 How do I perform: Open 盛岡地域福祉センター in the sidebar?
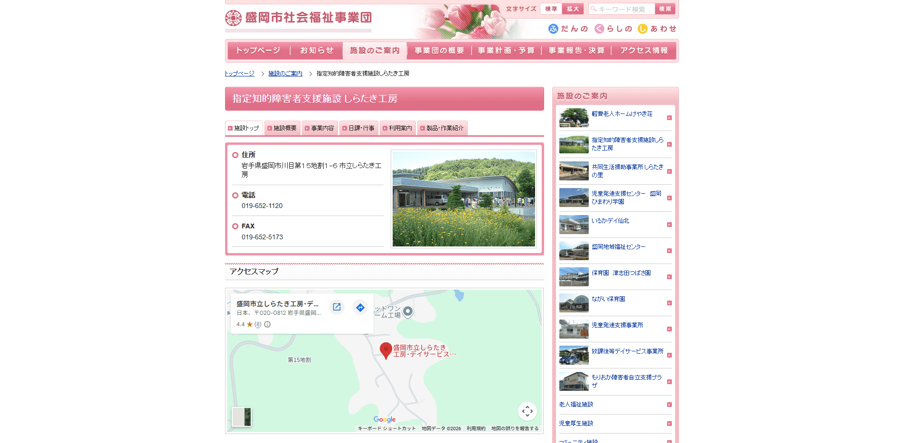click(x=618, y=247)
